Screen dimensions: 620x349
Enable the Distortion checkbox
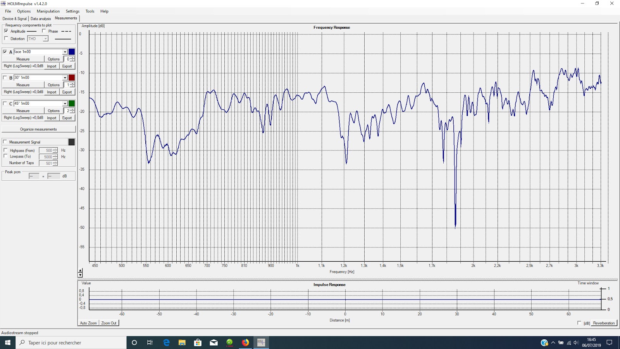click(6, 38)
